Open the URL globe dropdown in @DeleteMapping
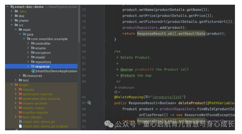The width and height of the screenshot is (242, 134). tap(148, 97)
